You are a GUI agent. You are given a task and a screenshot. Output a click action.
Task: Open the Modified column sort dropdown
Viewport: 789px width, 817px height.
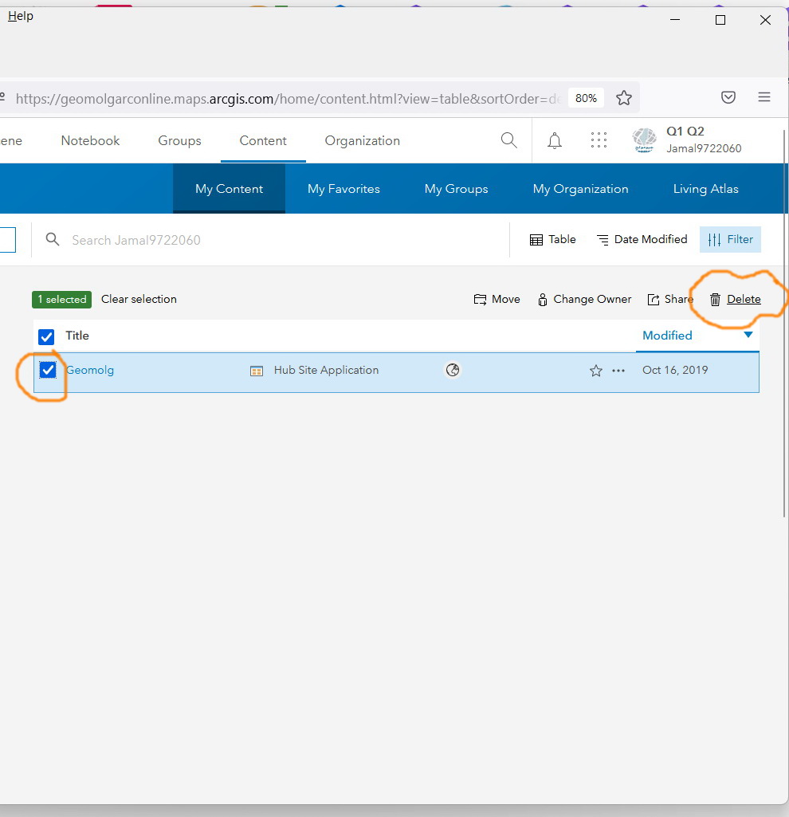(748, 336)
